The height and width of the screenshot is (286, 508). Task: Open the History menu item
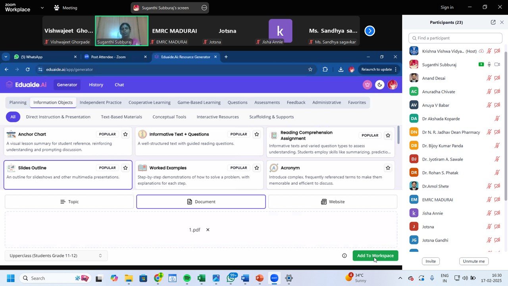(96, 85)
